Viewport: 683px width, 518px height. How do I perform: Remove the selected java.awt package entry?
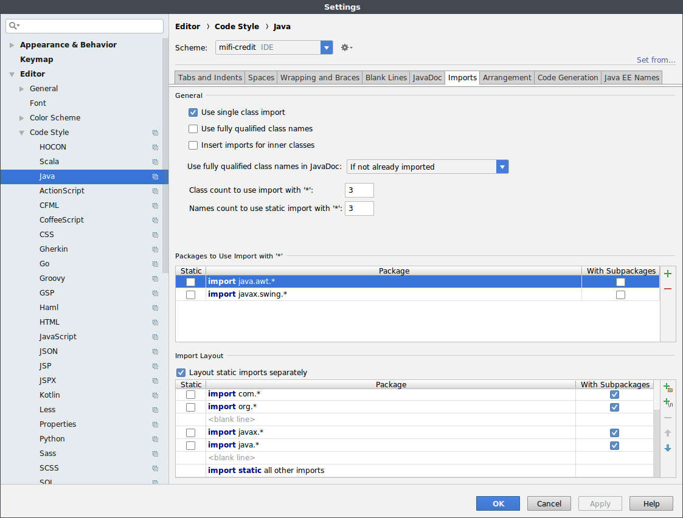point(668,289)
